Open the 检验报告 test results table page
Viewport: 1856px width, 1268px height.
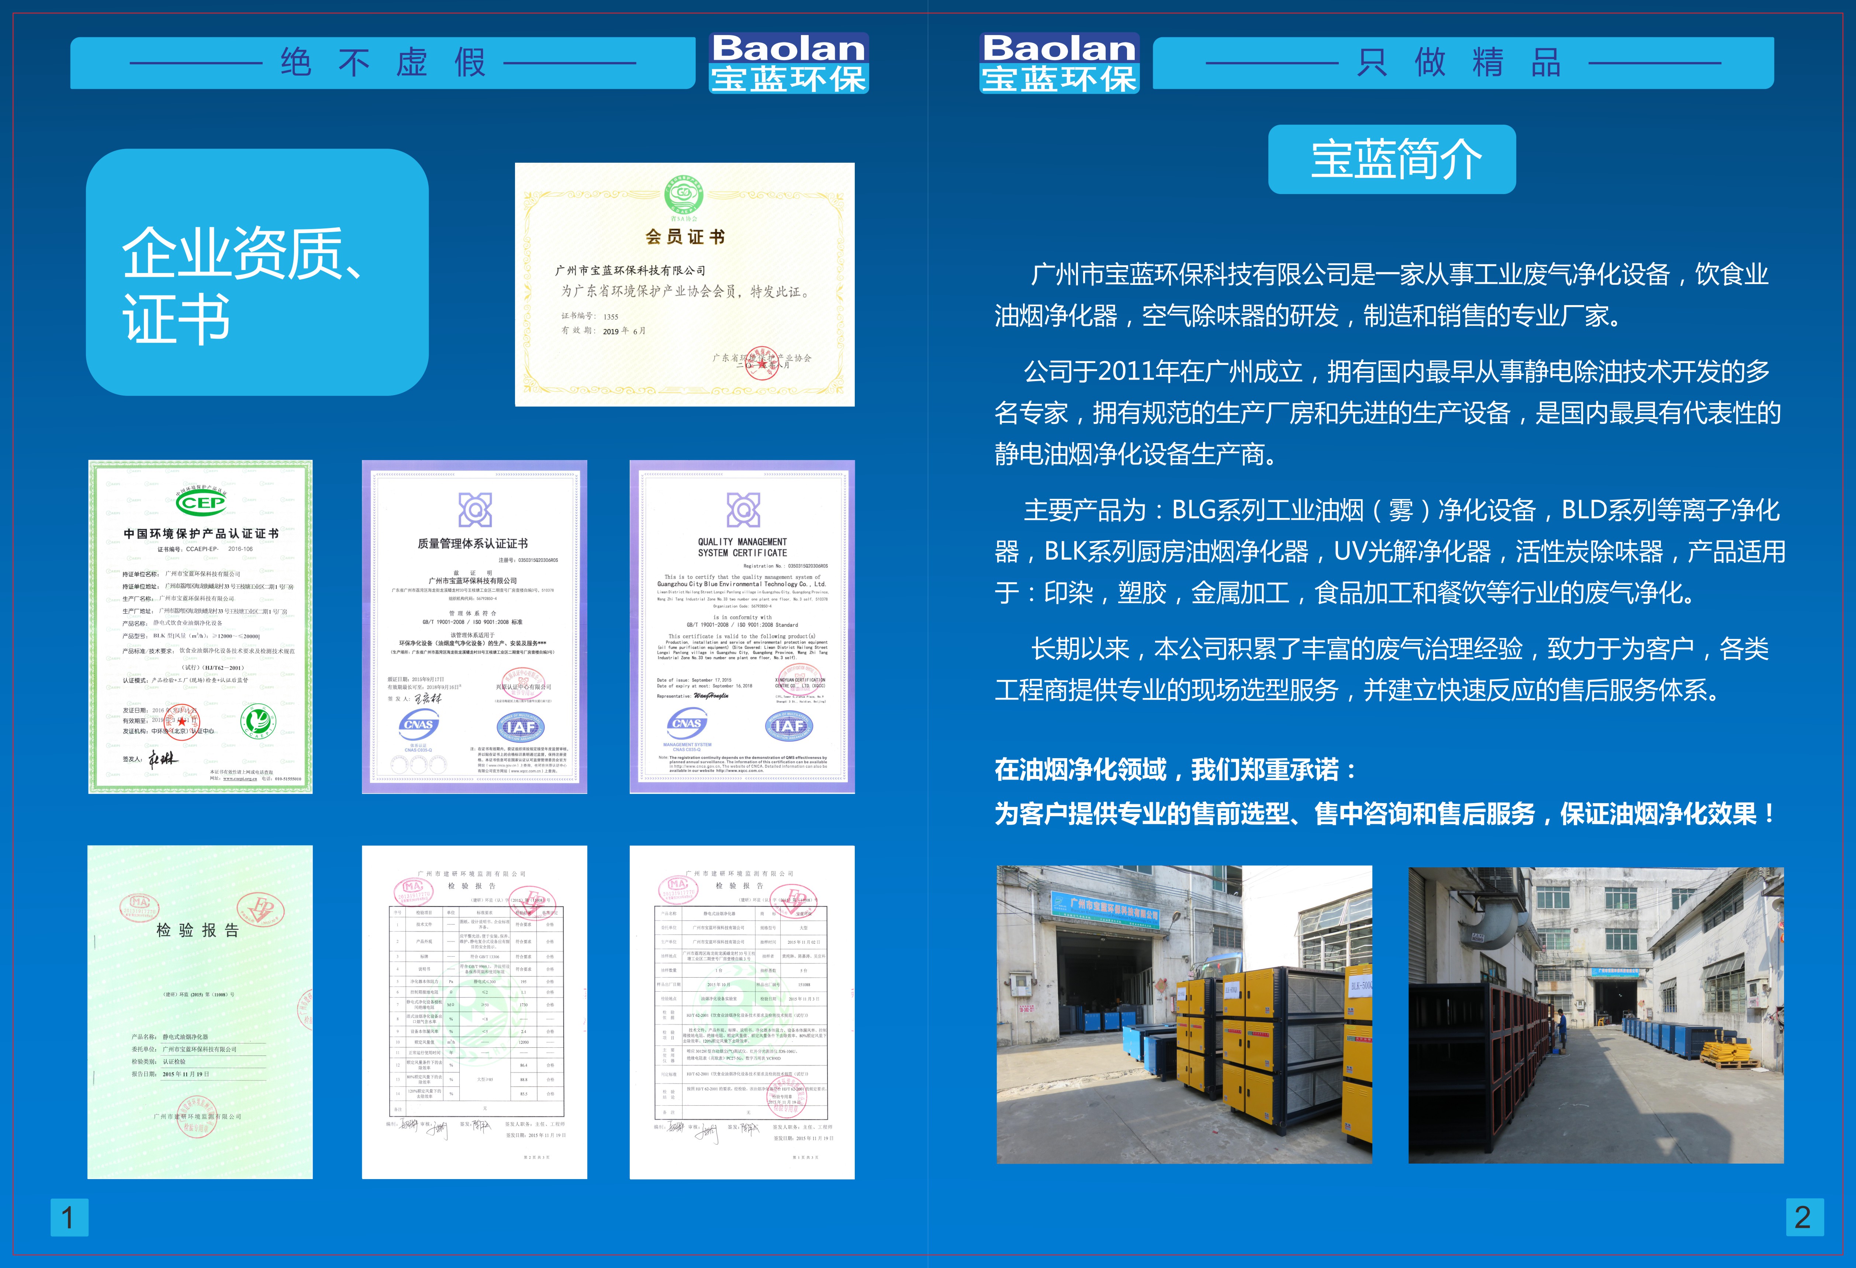tap(474, 1012)
